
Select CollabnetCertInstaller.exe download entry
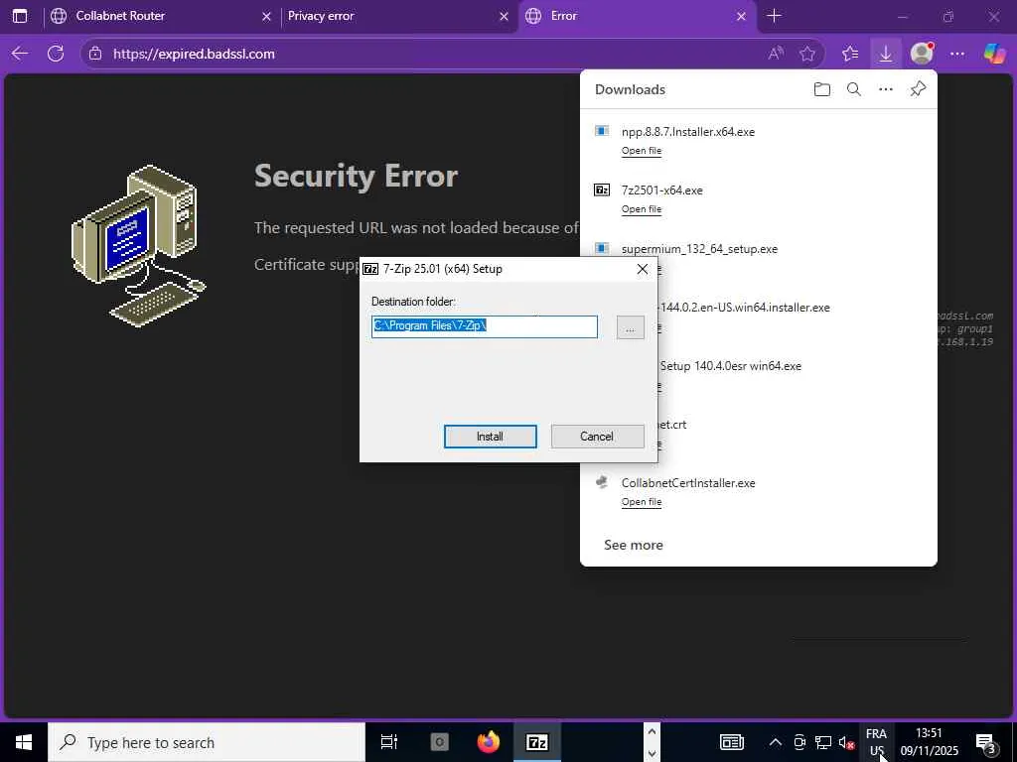click(x=687, y=483)
